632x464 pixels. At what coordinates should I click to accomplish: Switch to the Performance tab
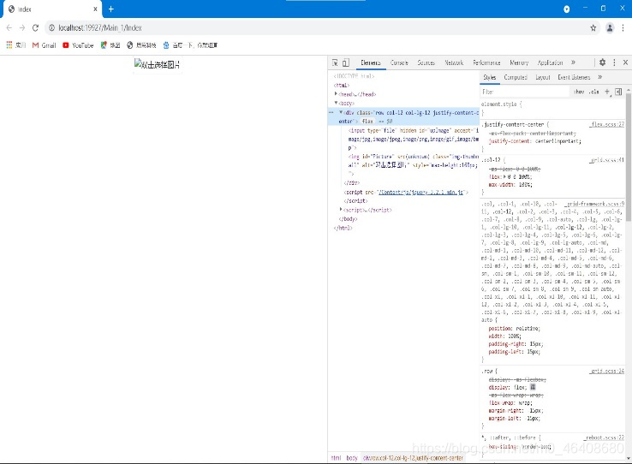(x=486, y=62)
